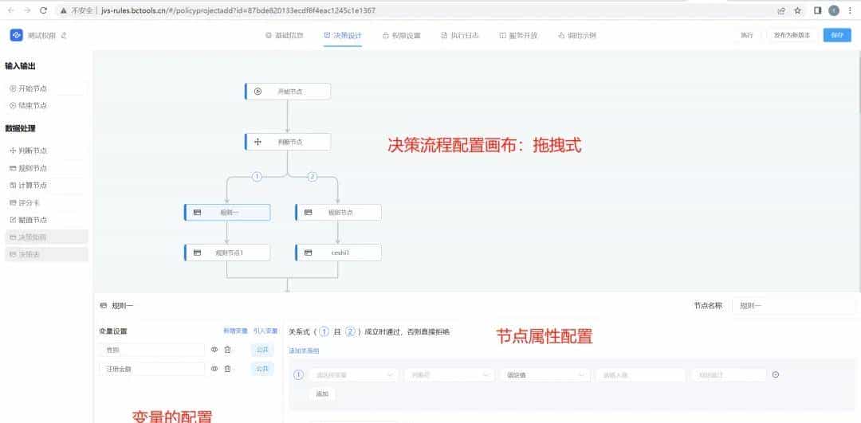Open the variable selection dropdown in condition row
Screen dimensions: 861x423
[x=355, y=375]
